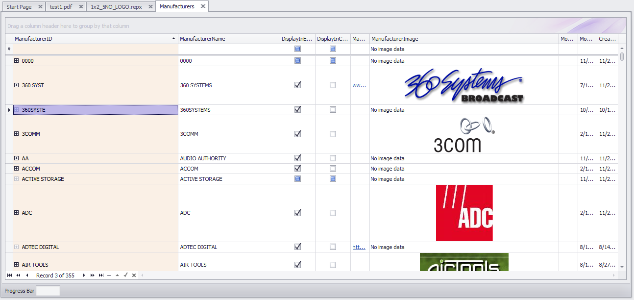Expand the 3COMM row
This screenshot has width=634, height=300.
(17, 134)
